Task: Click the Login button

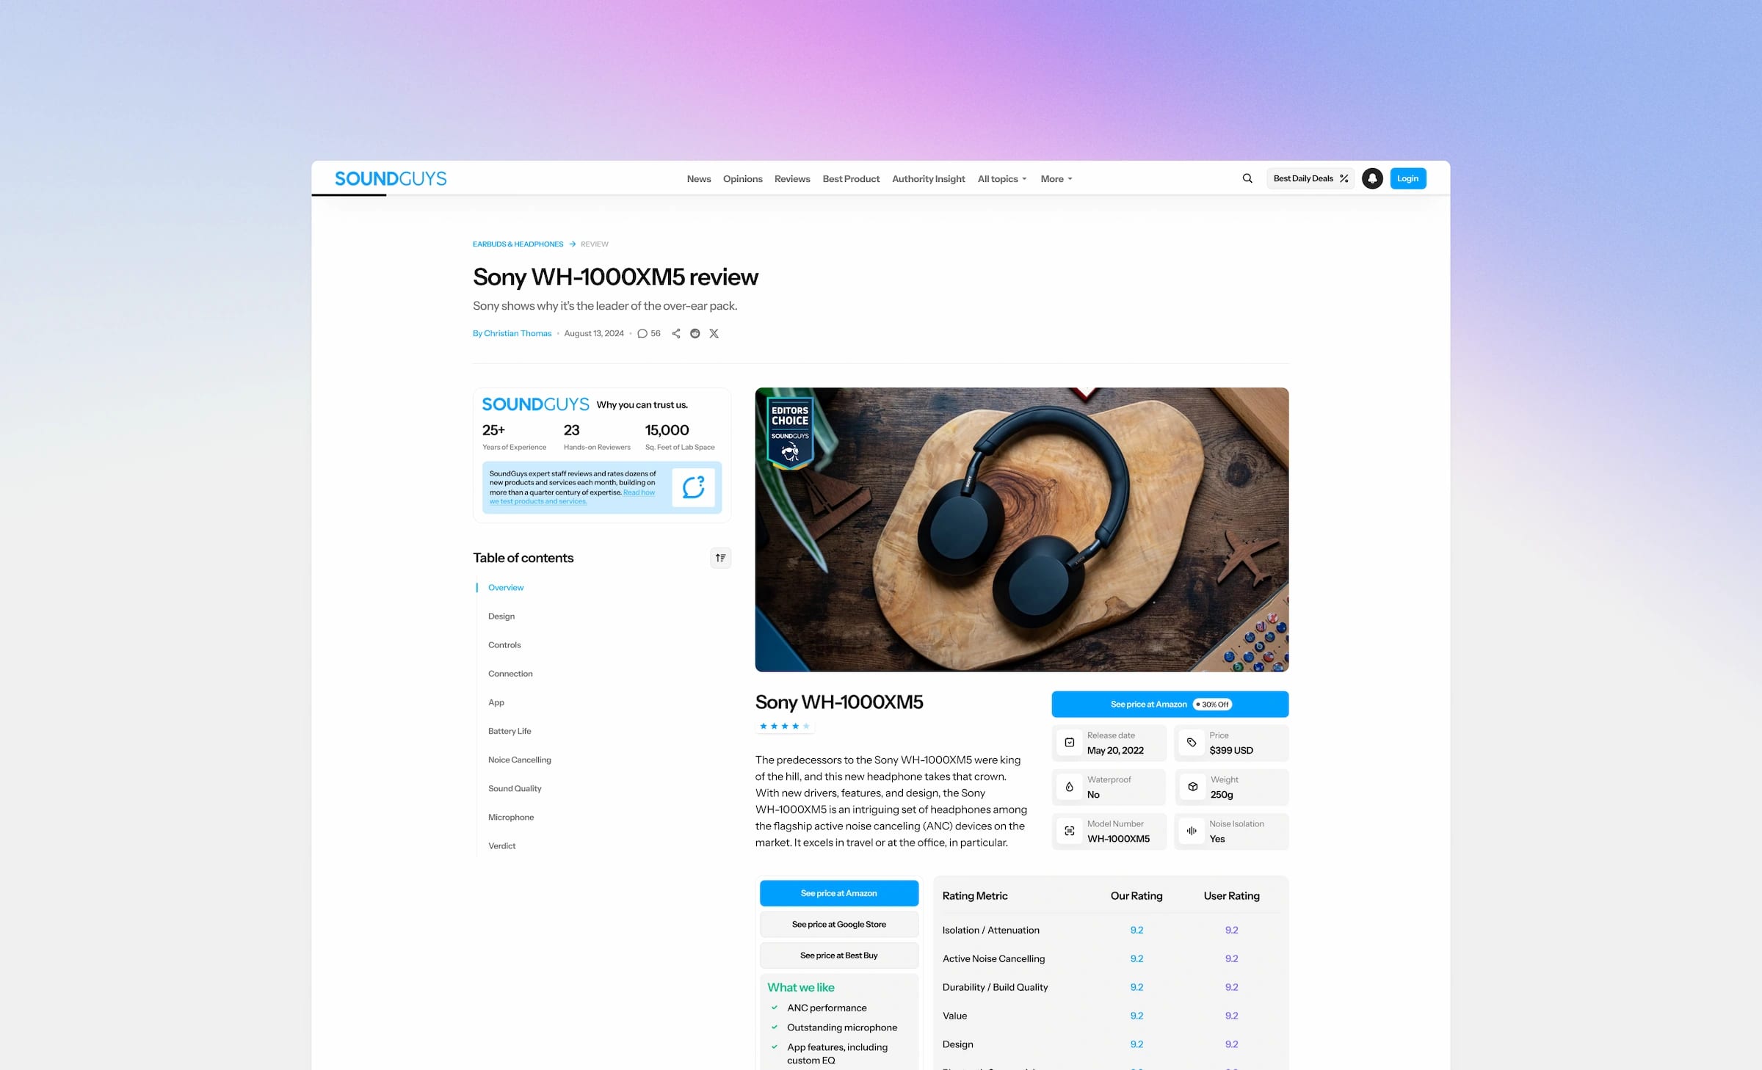Action: [x=1408, y=178]
